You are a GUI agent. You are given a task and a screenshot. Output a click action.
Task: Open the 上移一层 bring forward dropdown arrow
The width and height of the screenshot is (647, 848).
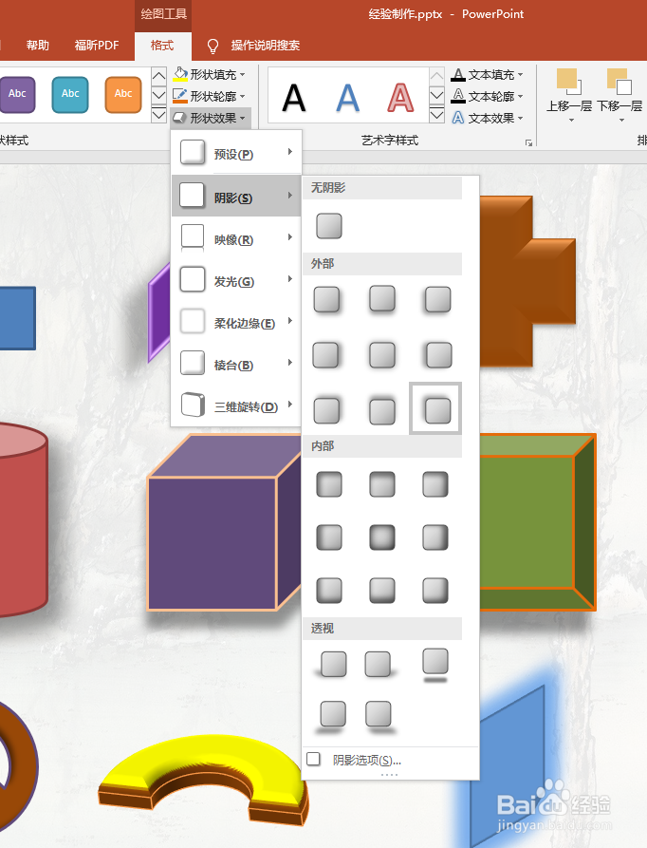(571, 120)
